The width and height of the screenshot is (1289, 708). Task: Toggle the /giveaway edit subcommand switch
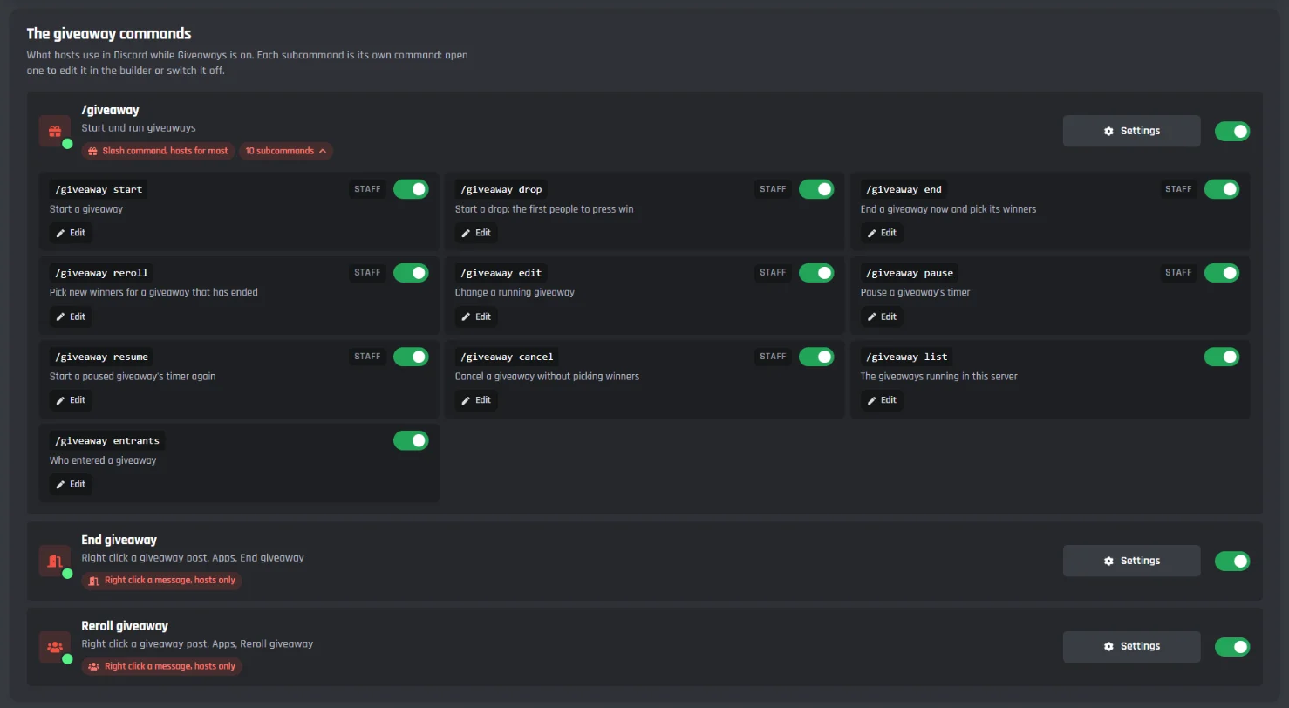point(816,273)
